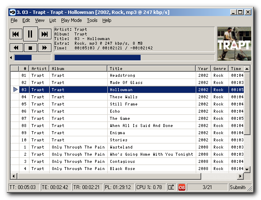Image resolution: width=261 pixels, height=200 pixels.
Task: Skip to the next track
Action: point(45,34)
